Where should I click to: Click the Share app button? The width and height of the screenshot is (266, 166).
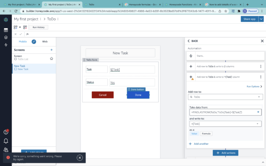coord(249,19)
